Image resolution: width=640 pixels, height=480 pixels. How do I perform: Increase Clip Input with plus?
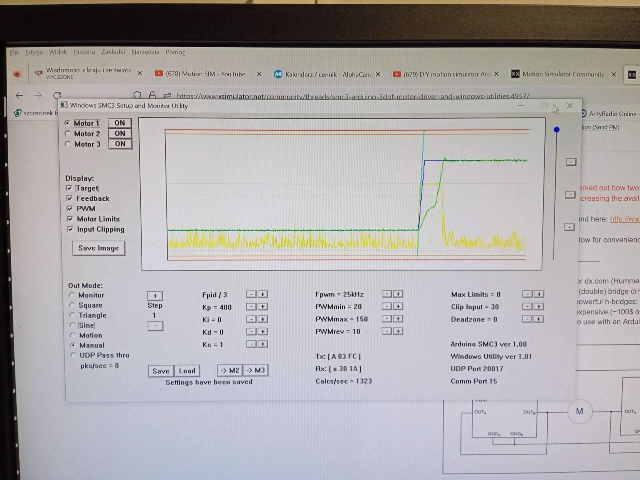539,306
